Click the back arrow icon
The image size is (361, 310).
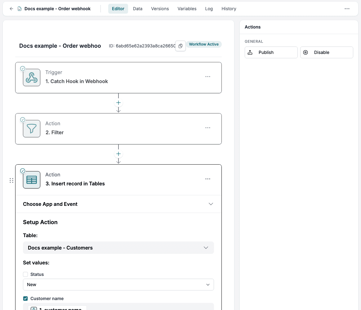[11, 9]
